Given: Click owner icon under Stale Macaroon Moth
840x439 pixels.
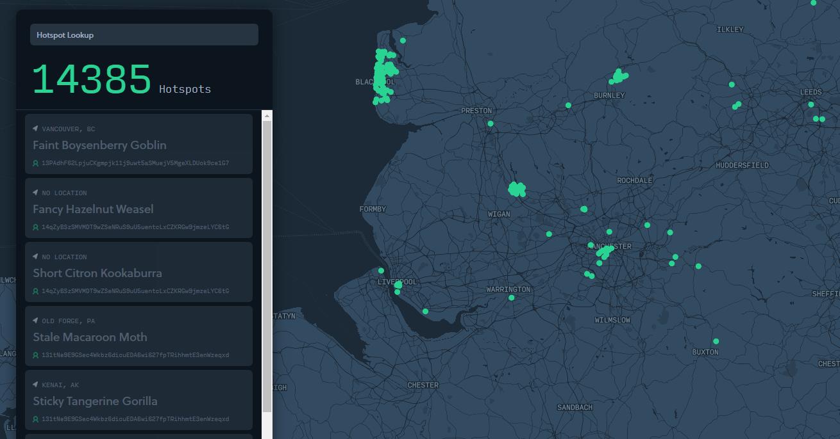Looking at the screenshot, I should 36,355.
